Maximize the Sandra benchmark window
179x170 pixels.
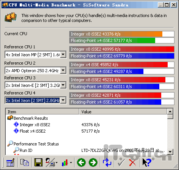(167, 5)
